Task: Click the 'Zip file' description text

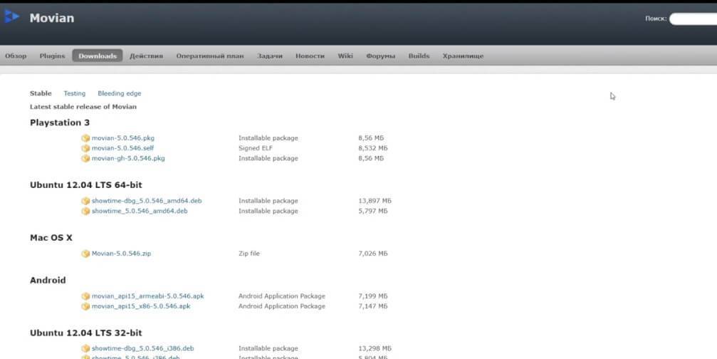Action: [x=249, y=254]
